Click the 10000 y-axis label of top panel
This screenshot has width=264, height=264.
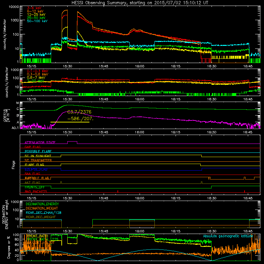pyautogui.click(x=14, y=7)
